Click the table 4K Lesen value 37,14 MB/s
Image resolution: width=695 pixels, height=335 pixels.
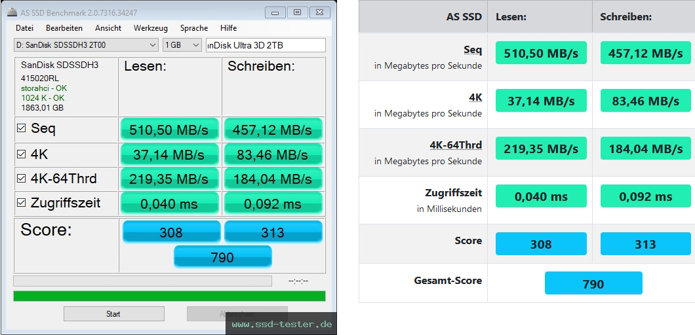(x=541, y=101)
